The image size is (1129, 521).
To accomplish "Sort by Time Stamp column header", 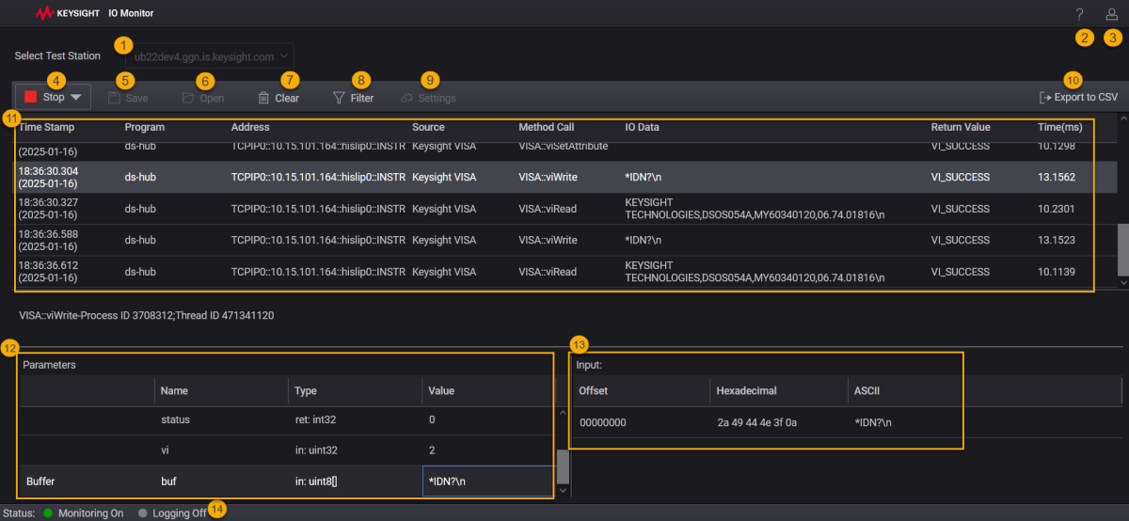I will 46,127.
